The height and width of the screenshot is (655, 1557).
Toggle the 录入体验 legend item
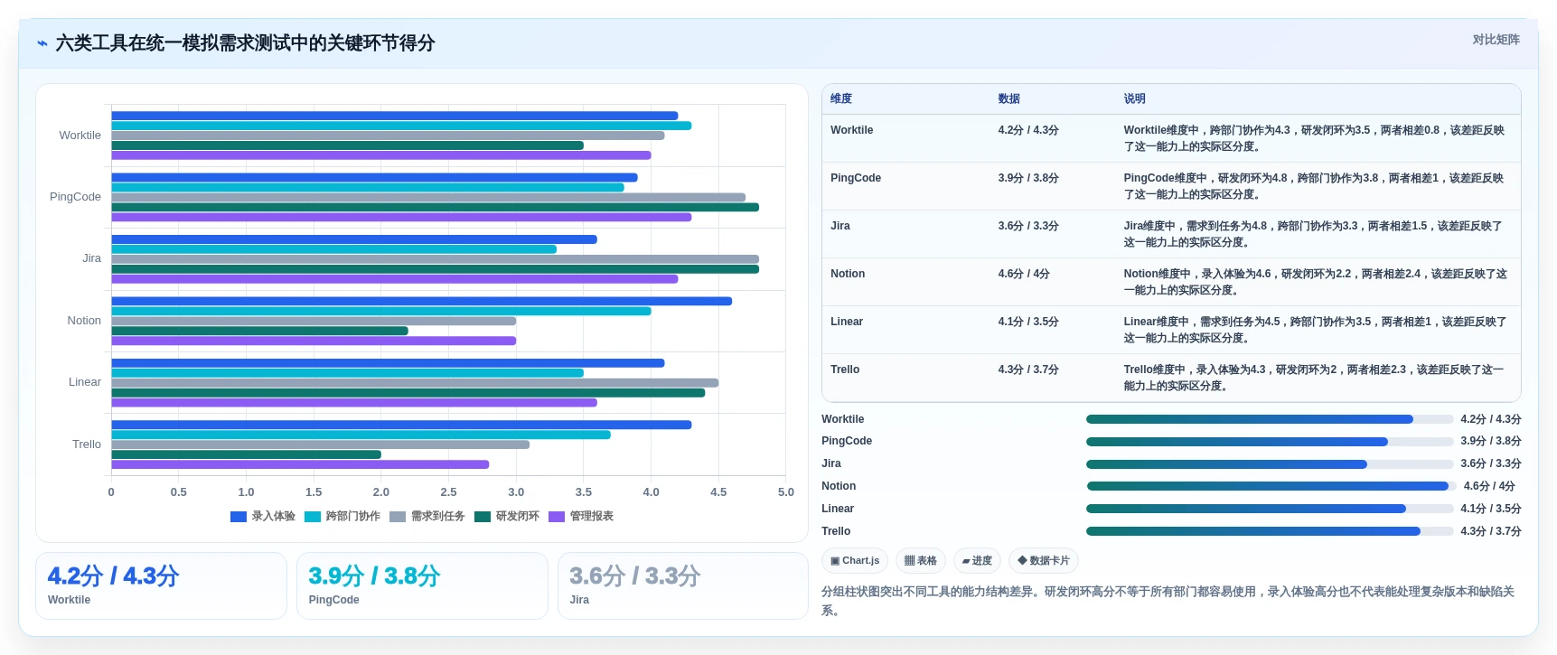tap(263, 517)
